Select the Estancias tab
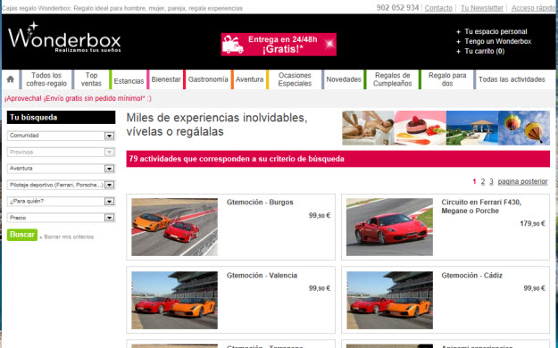Screen dimensions: 558x348 coord(129,81)
